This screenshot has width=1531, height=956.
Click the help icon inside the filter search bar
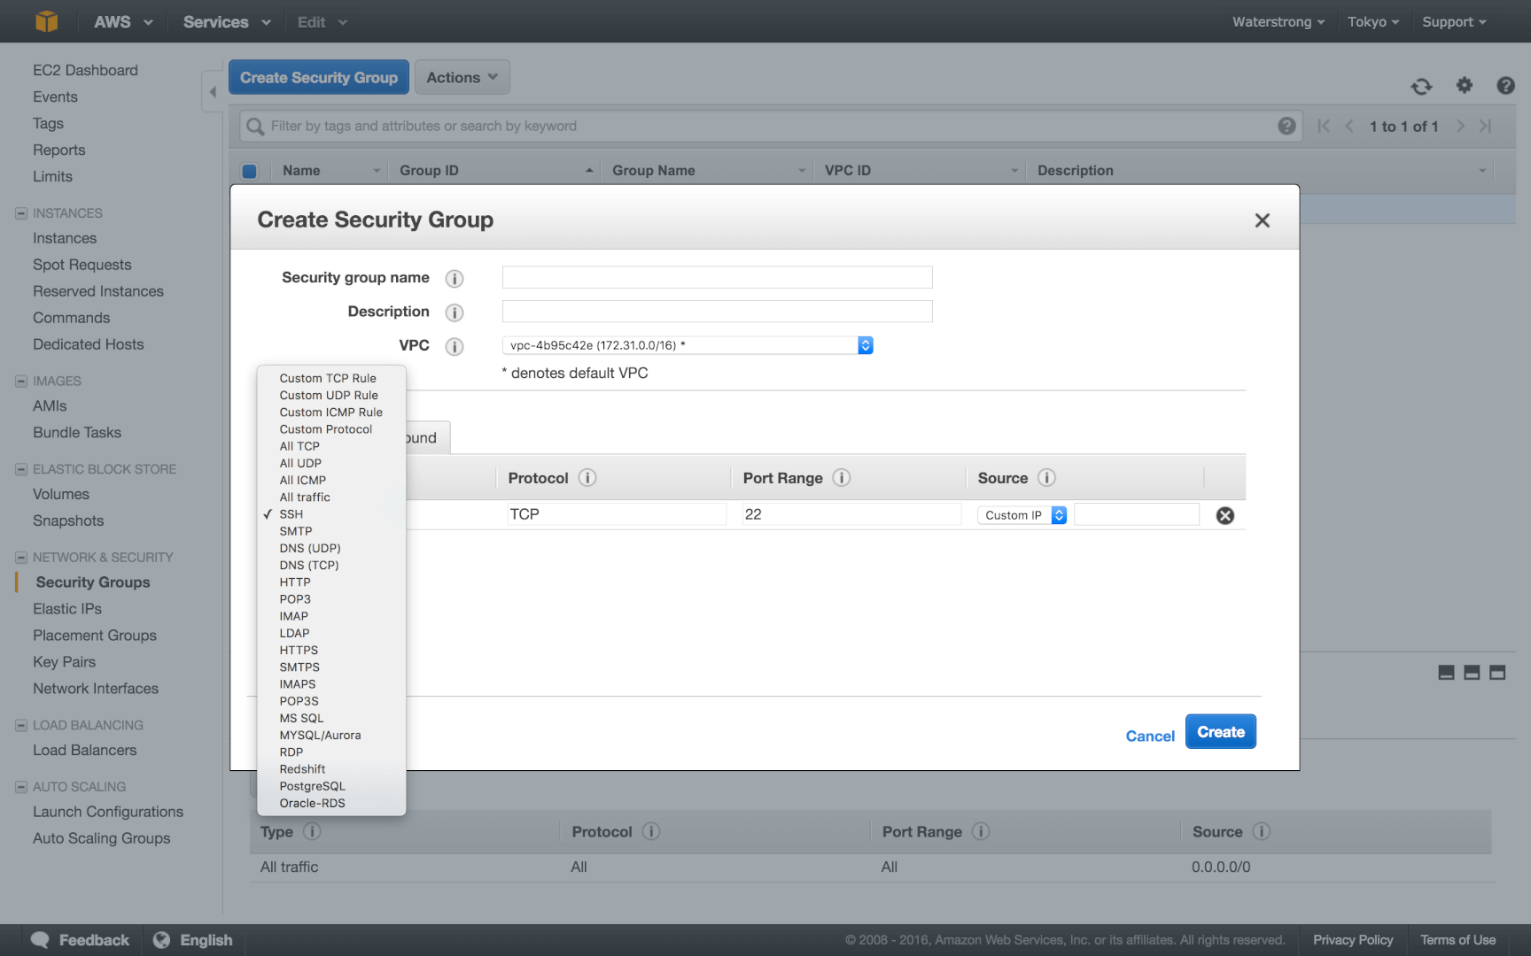click(1286, 126)
